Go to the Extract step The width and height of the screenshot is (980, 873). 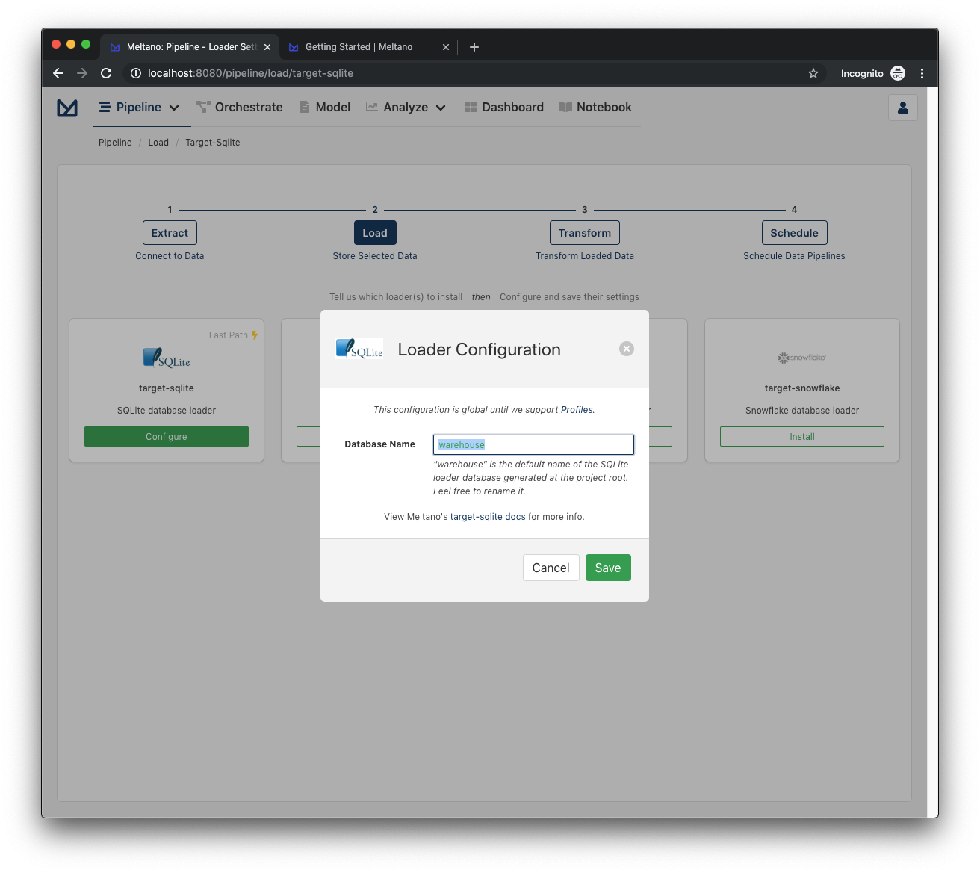point(170,233)
